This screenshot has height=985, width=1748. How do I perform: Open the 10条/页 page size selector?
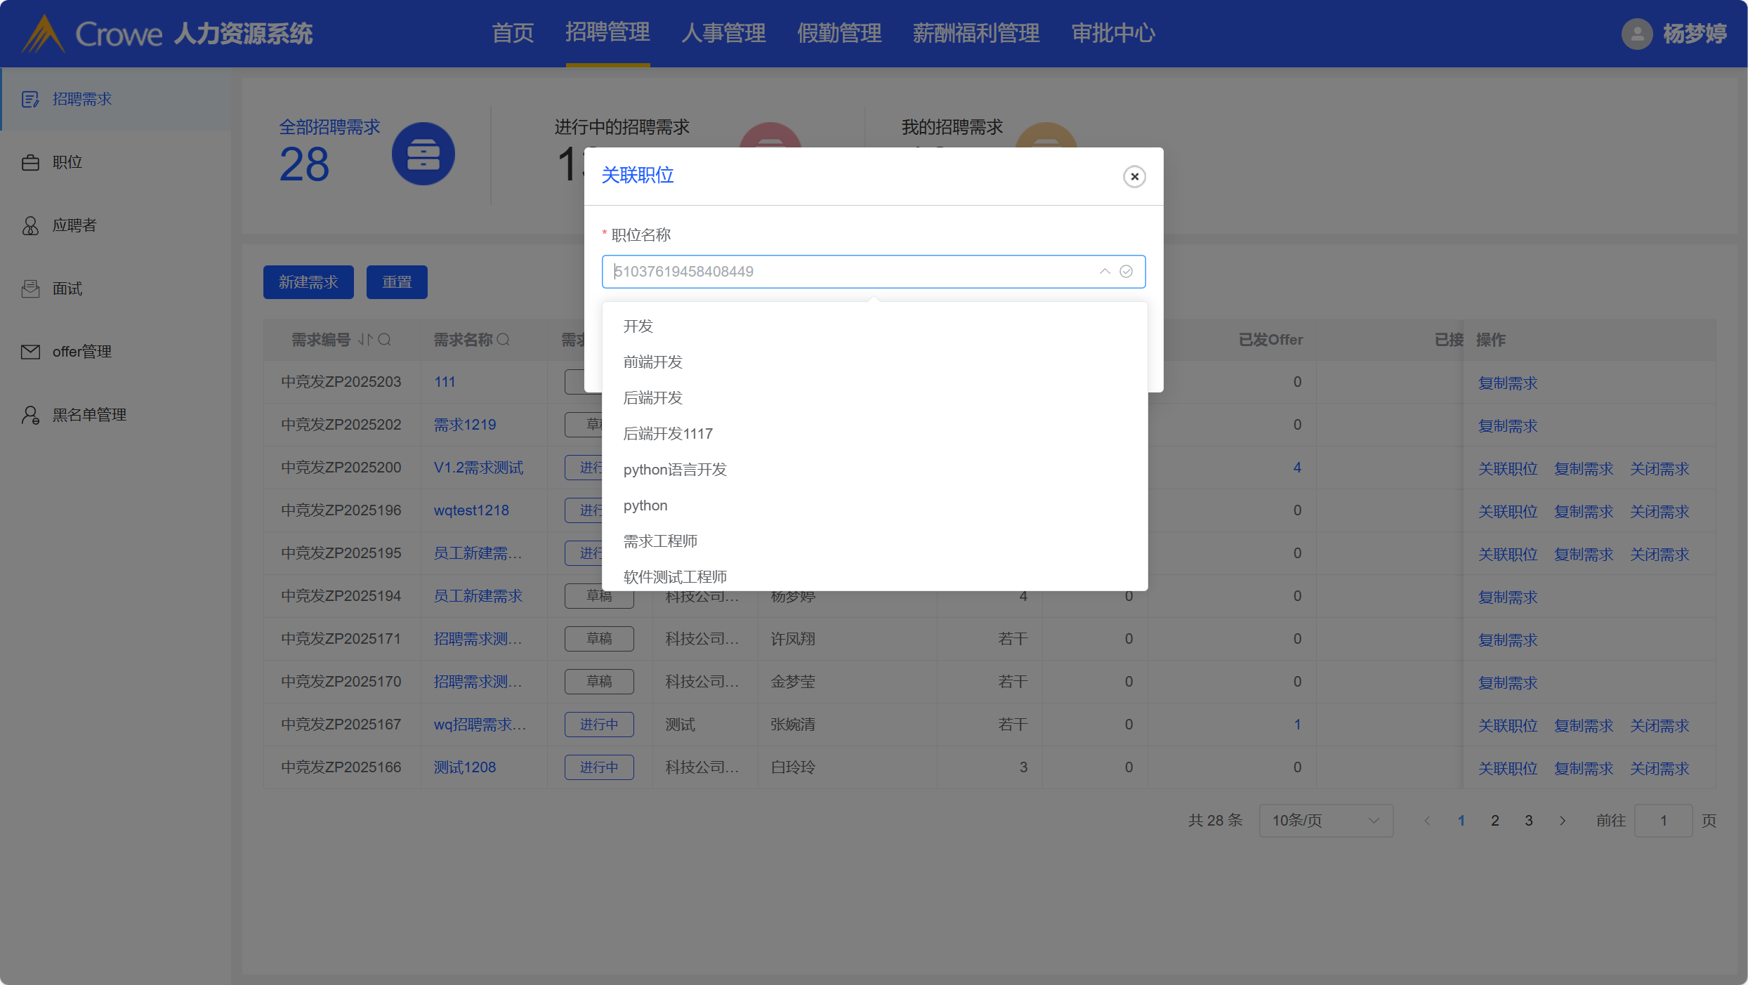pos(1325,820)
